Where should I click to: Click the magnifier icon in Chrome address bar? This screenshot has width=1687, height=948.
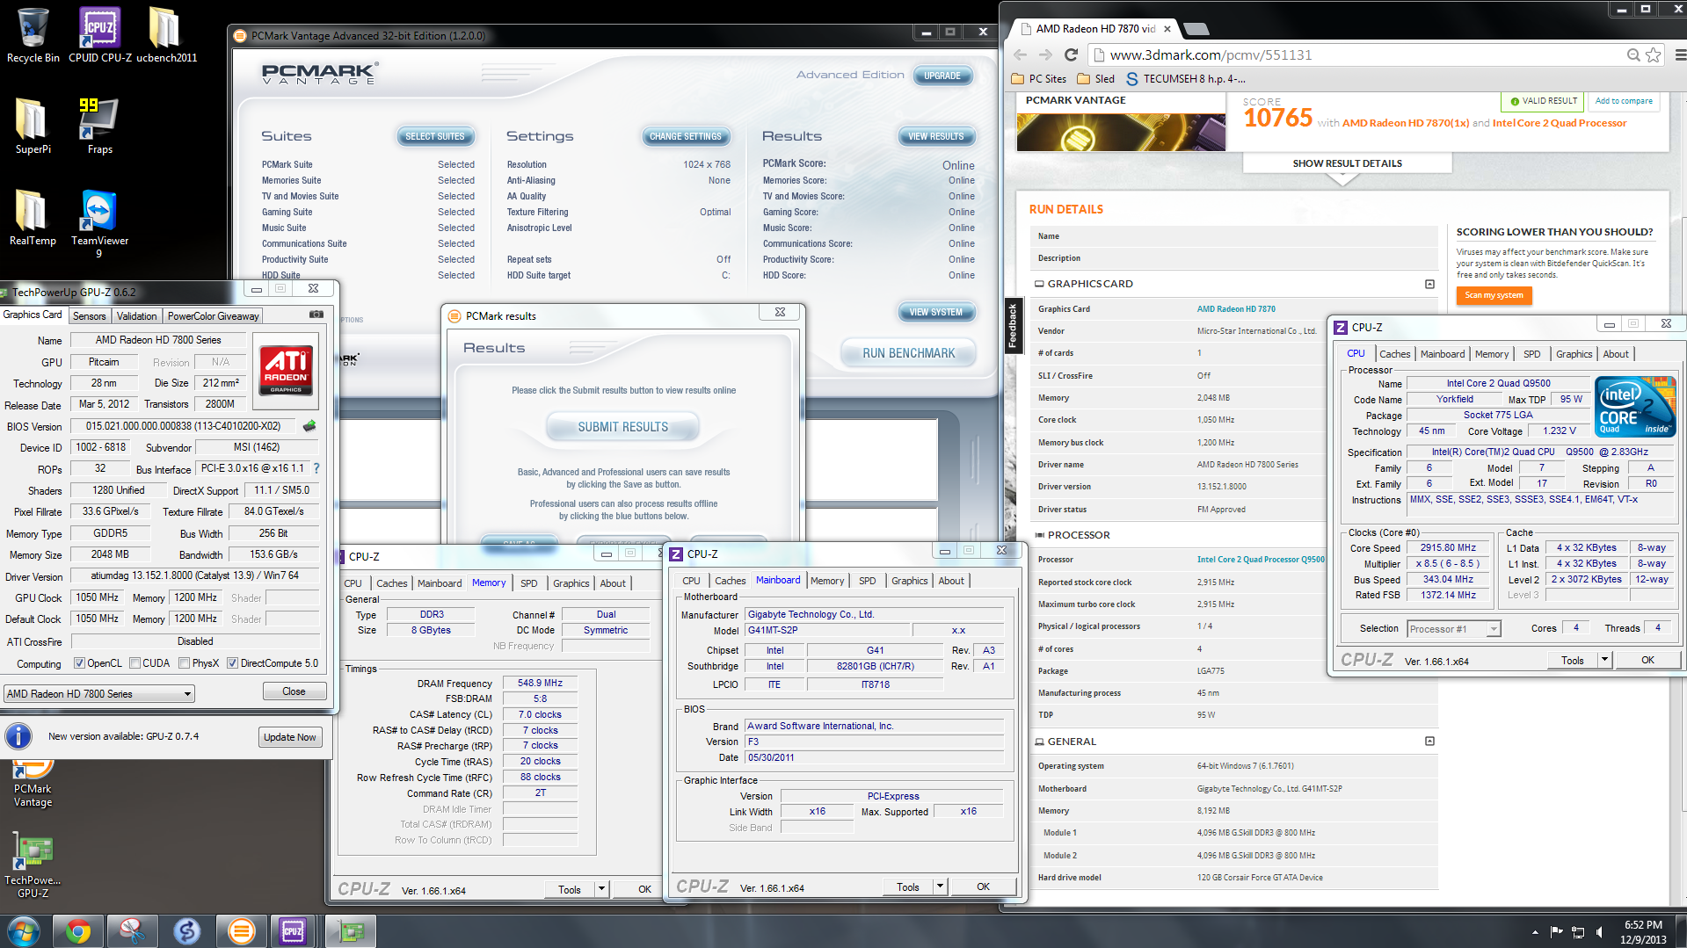1633,54
